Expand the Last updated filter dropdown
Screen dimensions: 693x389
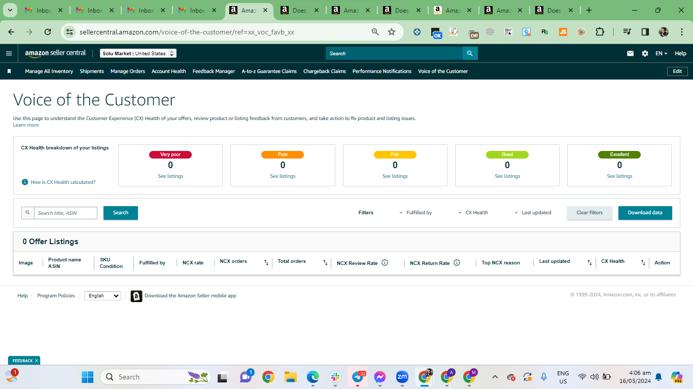(x=533, y=213)
